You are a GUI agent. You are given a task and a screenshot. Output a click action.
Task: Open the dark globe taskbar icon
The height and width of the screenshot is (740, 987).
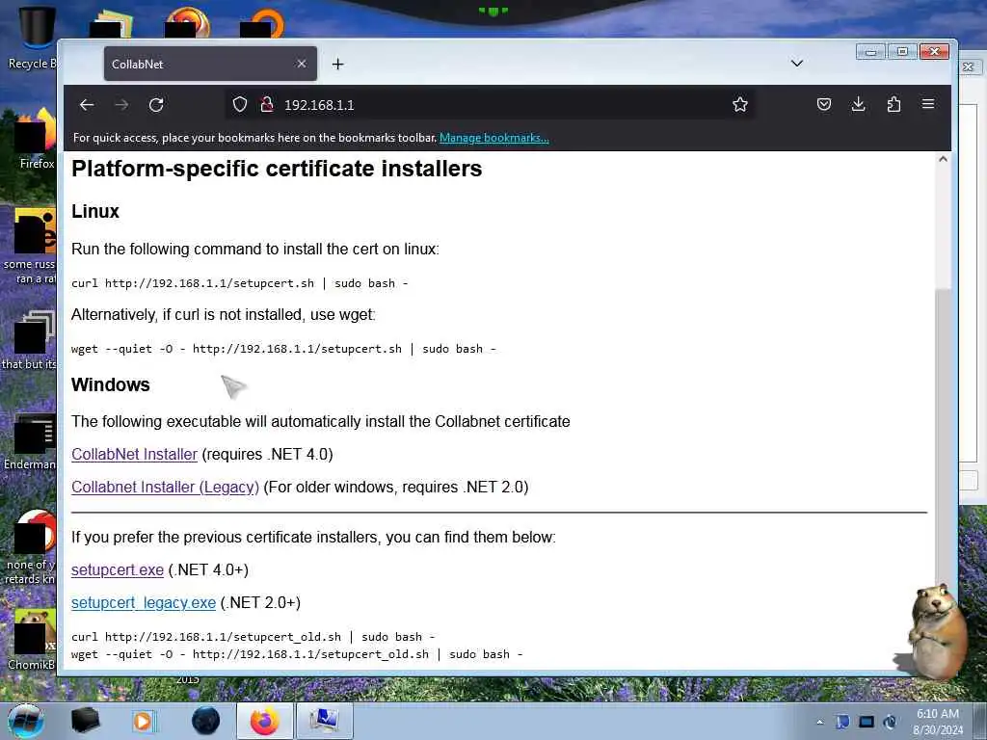click(x=206, y=721)
